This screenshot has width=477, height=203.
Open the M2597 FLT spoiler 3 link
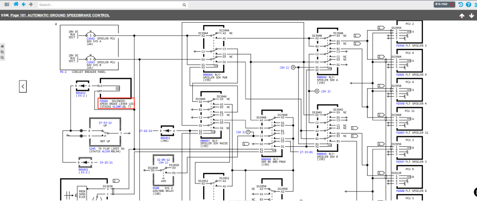[x=400, y=162]
